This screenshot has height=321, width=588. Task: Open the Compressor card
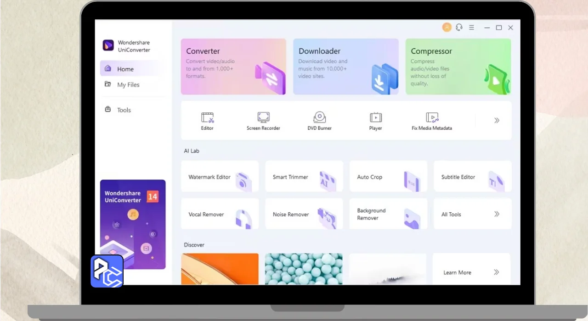tap(458, 66)
